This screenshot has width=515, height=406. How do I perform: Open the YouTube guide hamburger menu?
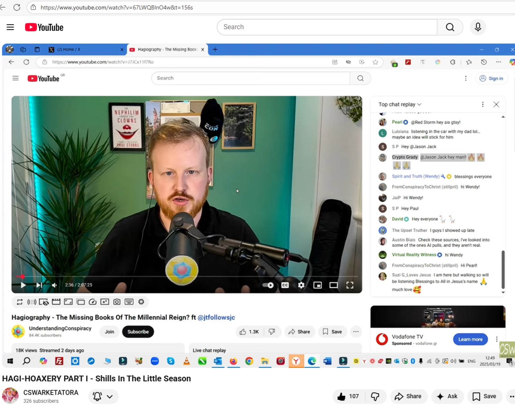click(10, 27)
